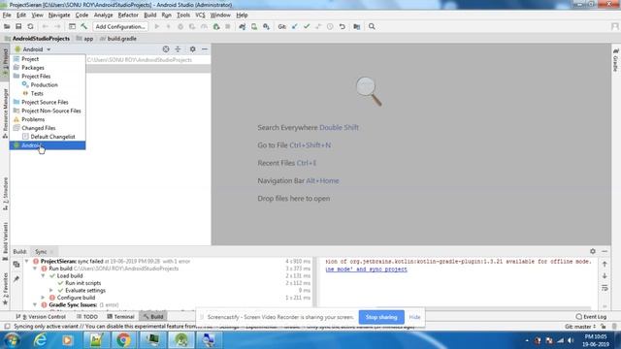Image resolution: width=621 pixels, height=349 pixels.
Task: Click Synchronize refresh icon in toolbar
Action: 30,26
